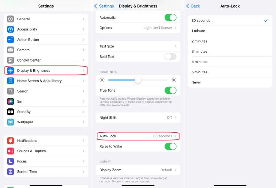276x188 pixels.
Task: Expand Display Zoom Default chevron
Action: (175, 170)
